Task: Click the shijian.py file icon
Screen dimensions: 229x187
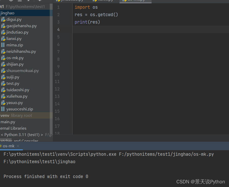Action: click(x=4, y=64)
